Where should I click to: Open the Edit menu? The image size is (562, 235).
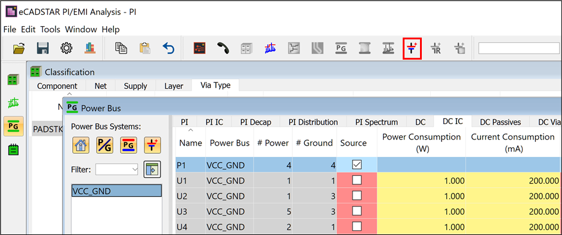point(28,29)
